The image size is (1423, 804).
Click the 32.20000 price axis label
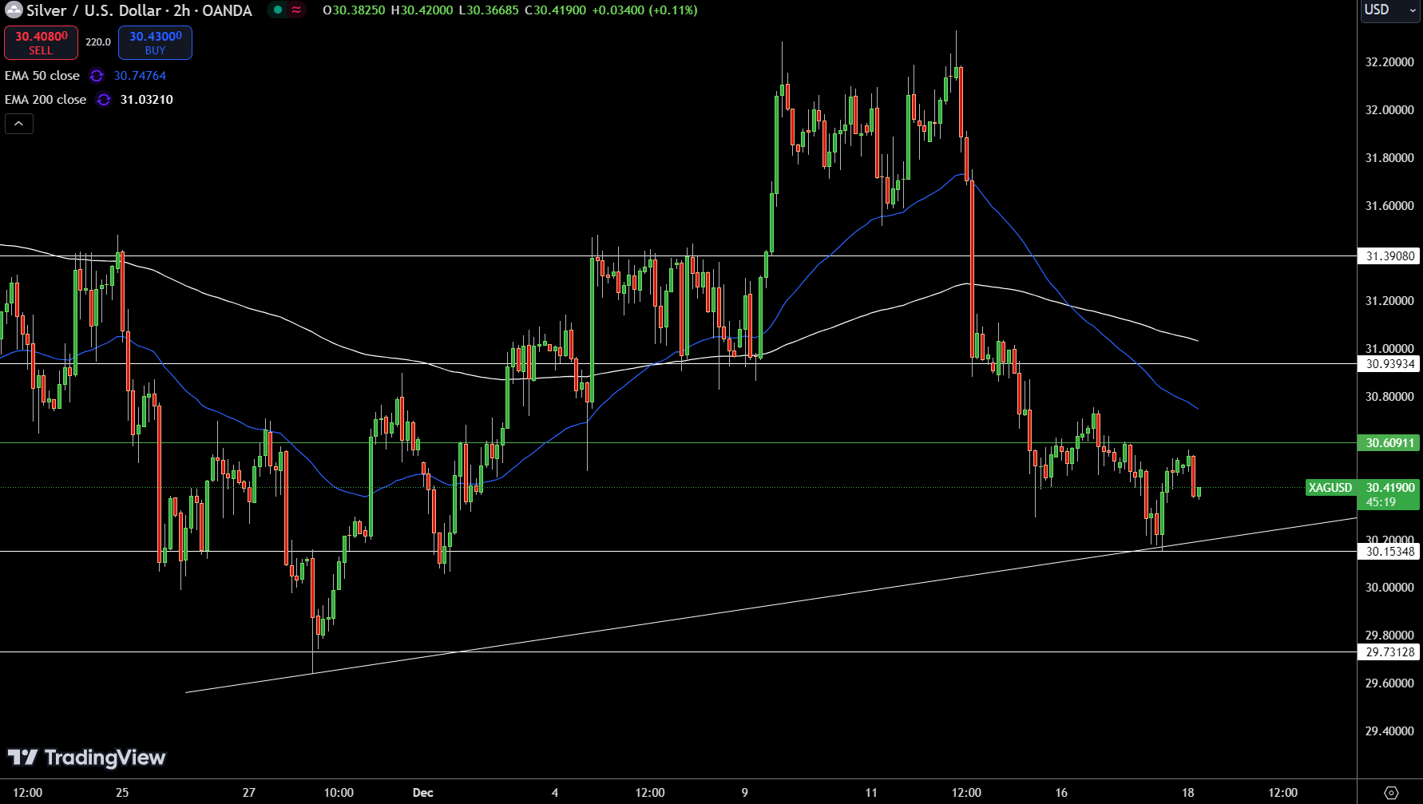1389,62
